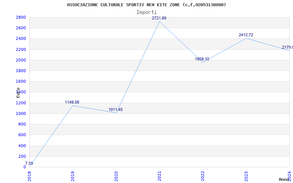This screenshot has height=183, width=293.
Task: Click the 600 y-axis tick label
Action: [22, 135]
